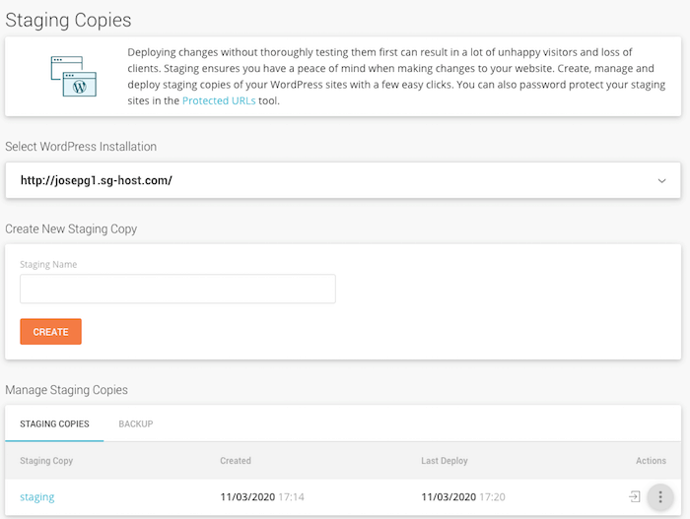Click the Staging Copy column header
Viewport: 690px width, 519px height.
coord(46,460)
